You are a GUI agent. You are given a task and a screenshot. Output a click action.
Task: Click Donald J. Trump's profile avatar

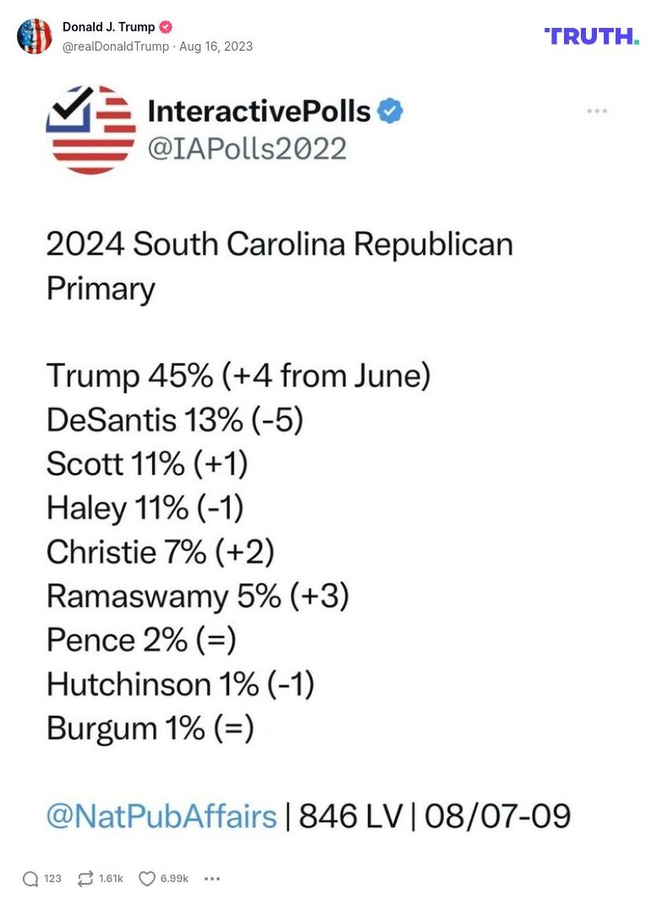pyautogui.click(x=35, y=35)
